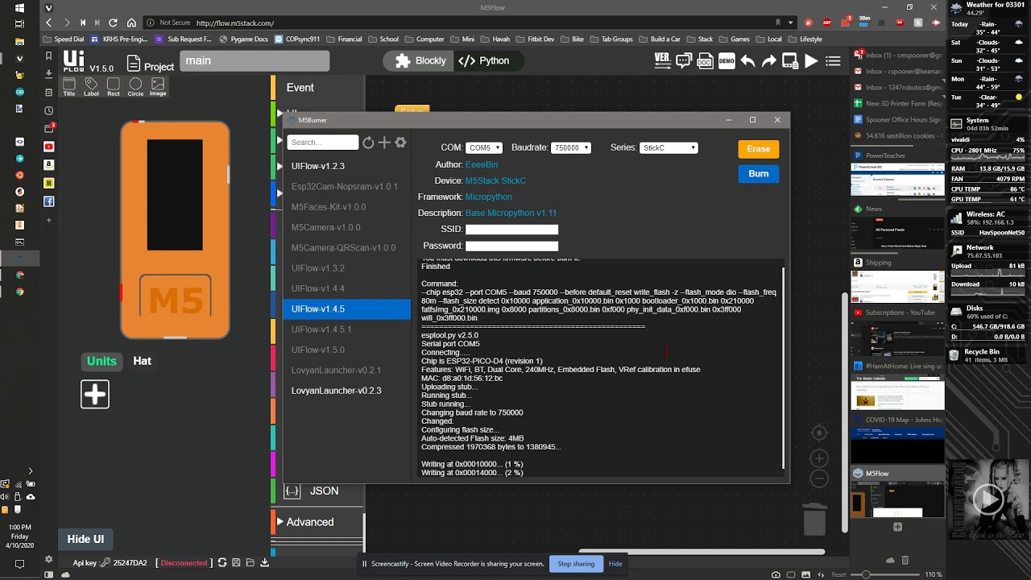Open the address bar history dropdown arrow
The width and height of the screenshot is (1031, 580).
(790, 23)
